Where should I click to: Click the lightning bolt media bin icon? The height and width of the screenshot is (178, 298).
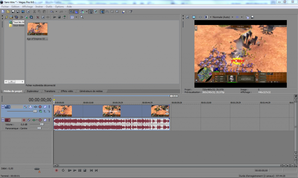[6, 17]
